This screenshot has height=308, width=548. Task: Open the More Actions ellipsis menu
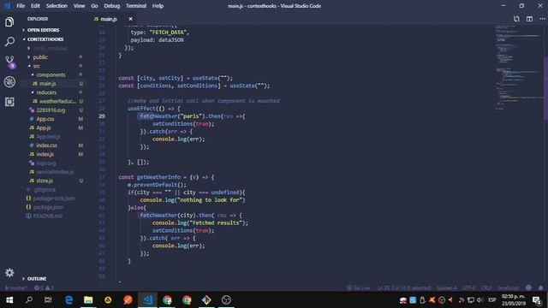pos(542,19)
